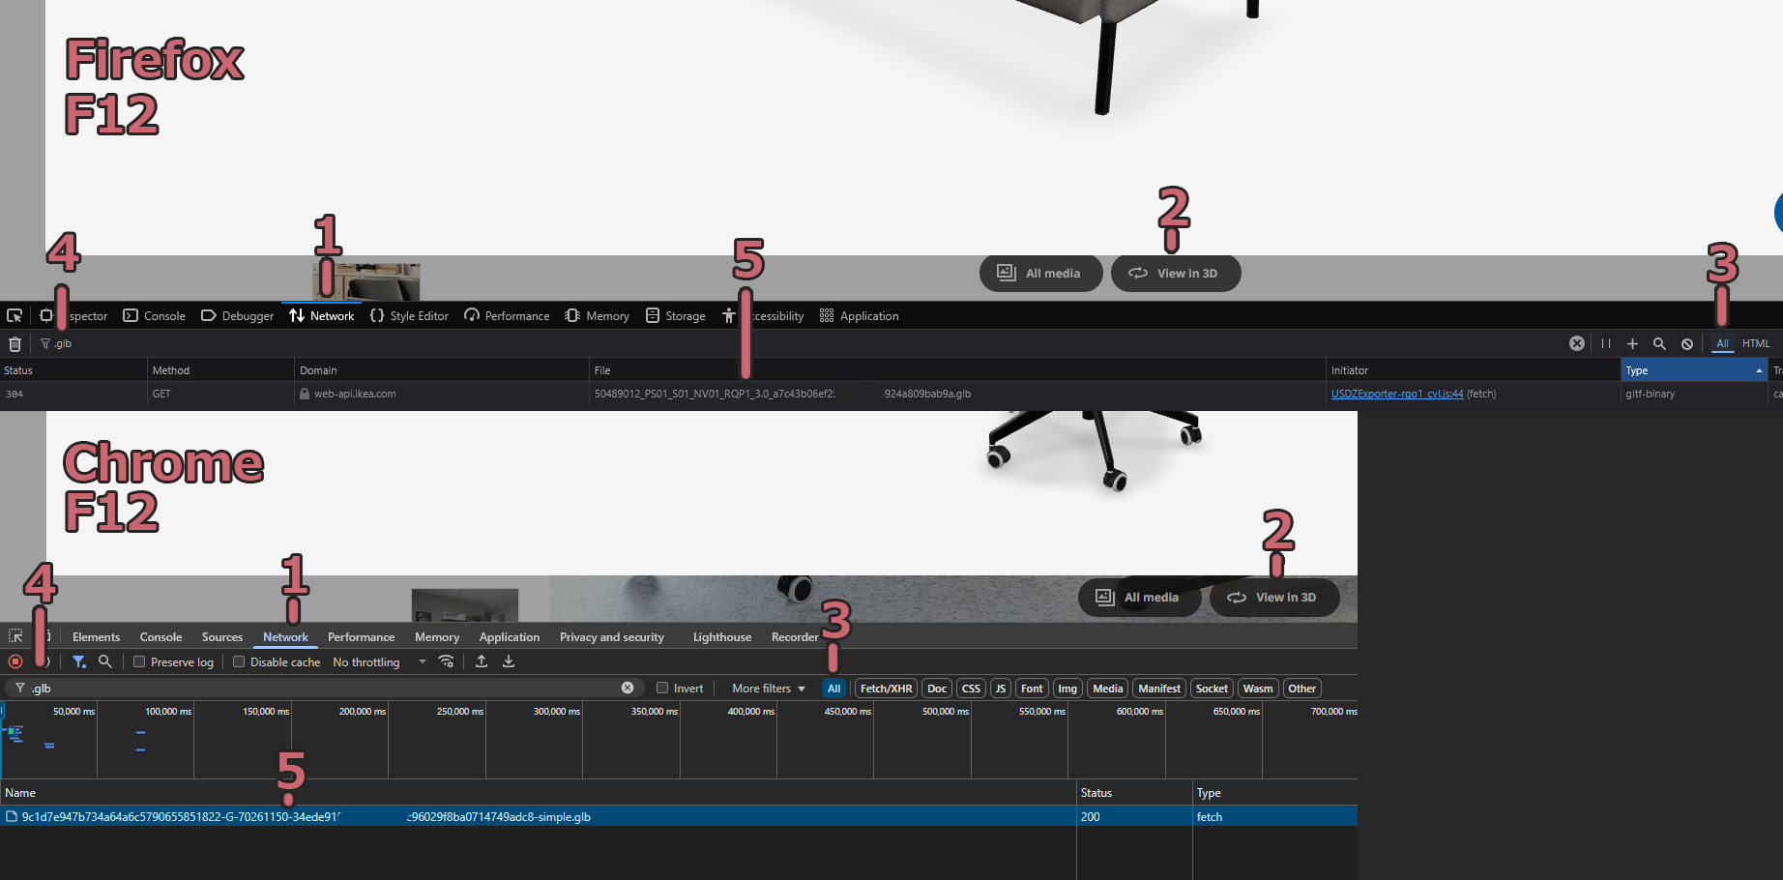This screenshot has width=1783, height=880.
Task: Toggle Manifest filter chip
Action: (x=1159, y=689)
